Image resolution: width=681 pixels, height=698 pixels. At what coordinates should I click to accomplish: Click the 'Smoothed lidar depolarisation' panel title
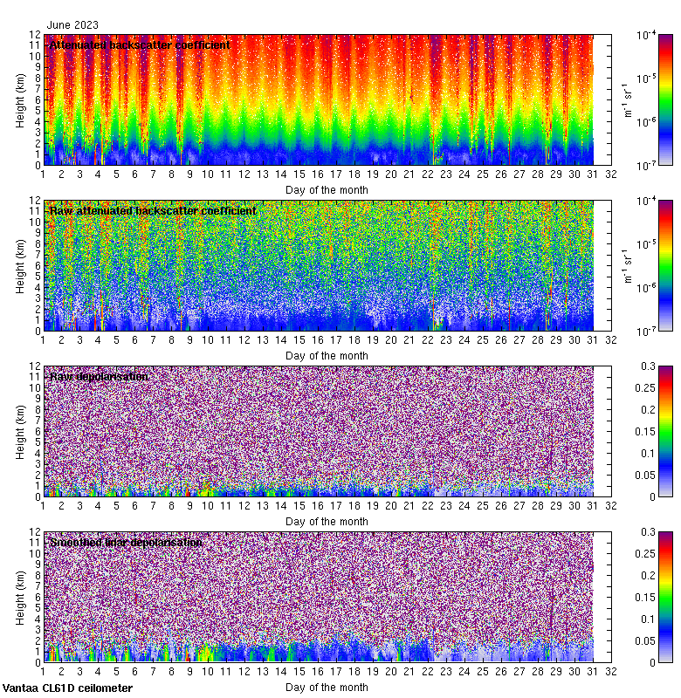[x=126, y=542]
